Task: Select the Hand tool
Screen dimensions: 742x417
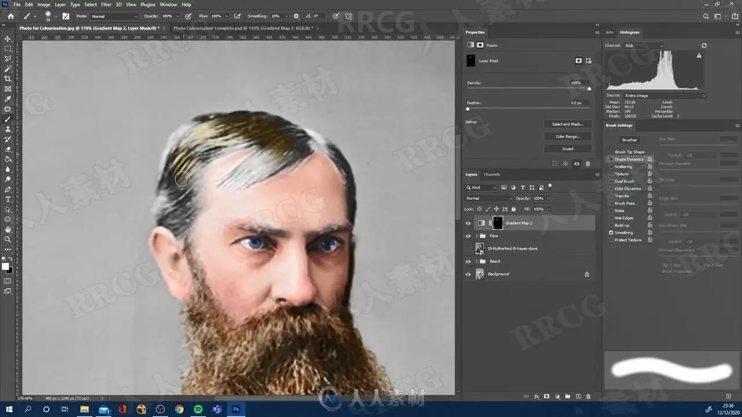Action: (8, 229)
